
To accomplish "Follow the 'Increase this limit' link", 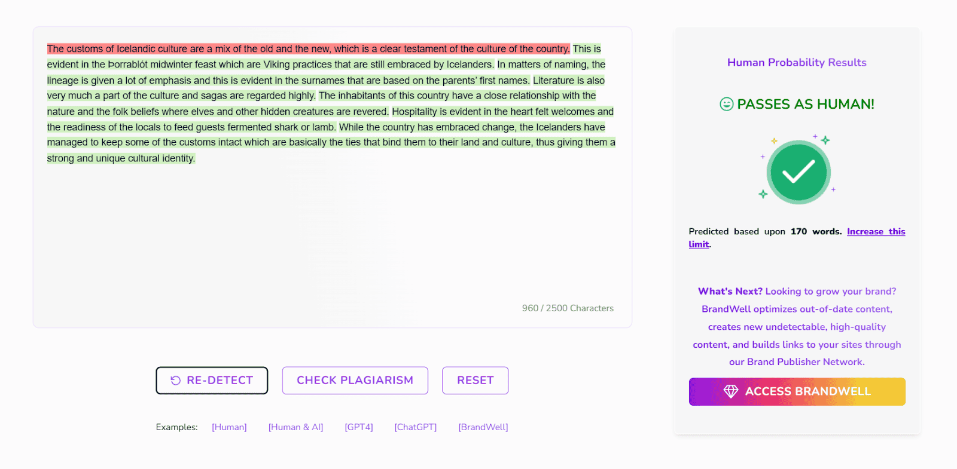I will 876,232.
